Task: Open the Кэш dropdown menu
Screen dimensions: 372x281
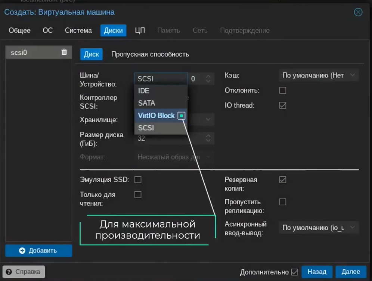Action: [x=318, y=75]
